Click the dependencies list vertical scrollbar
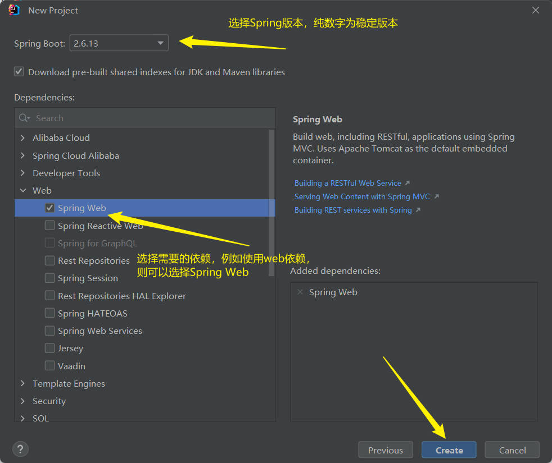 tap(272, 203)
